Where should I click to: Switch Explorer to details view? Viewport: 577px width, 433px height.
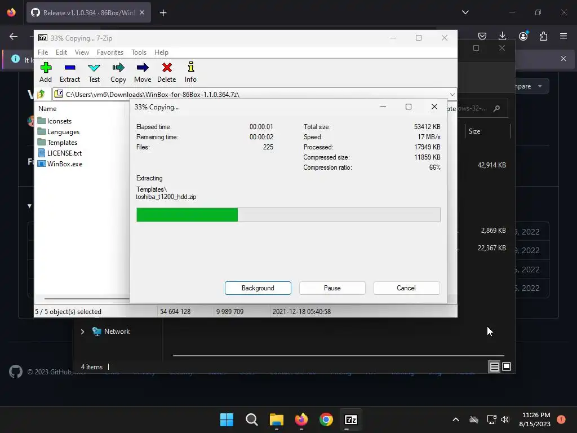point(494,366)
